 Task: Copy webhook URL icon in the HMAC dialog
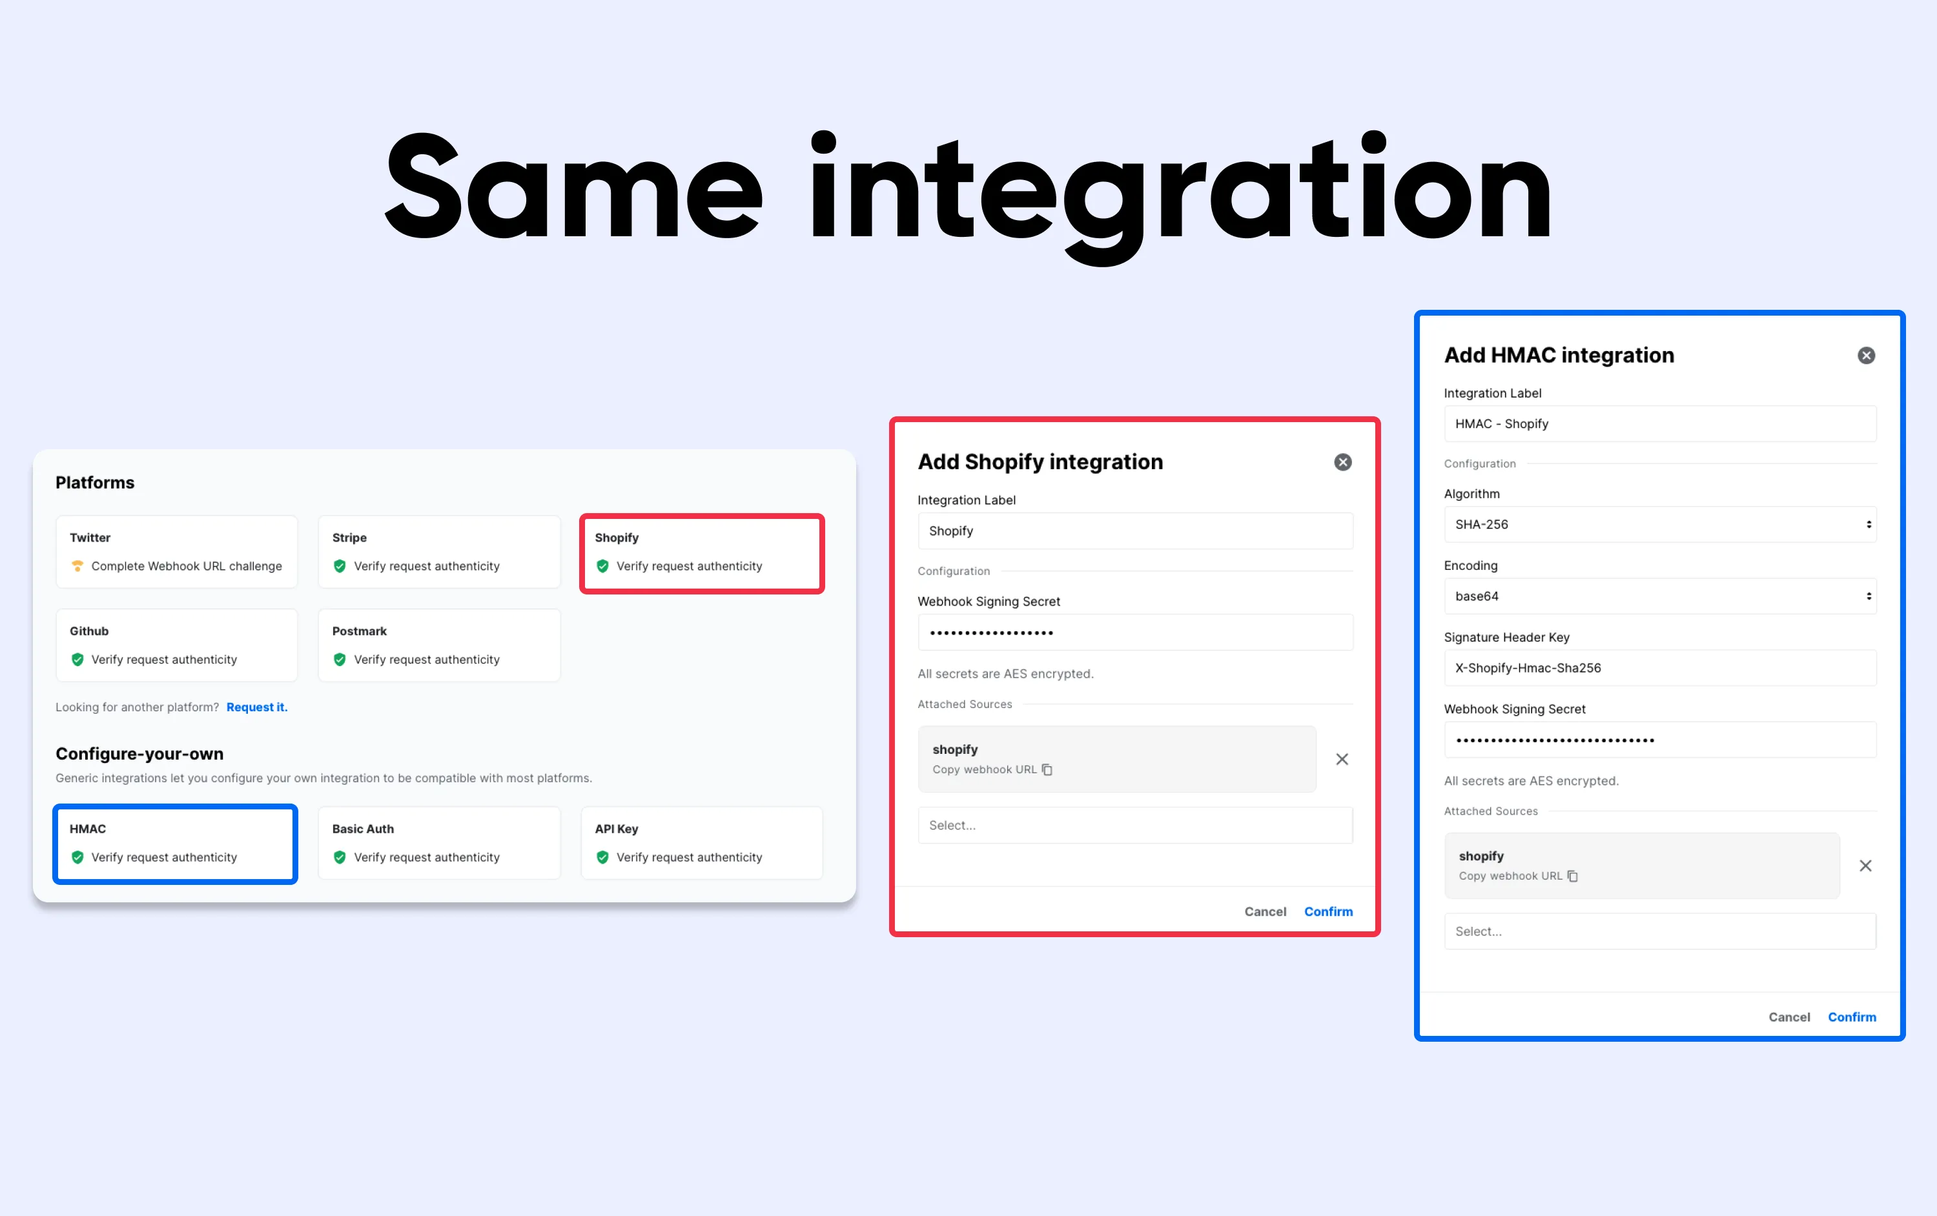[1573, 876]
